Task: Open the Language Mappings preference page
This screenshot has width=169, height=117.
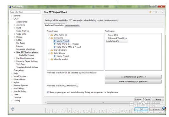Action: pyautogui.click(x=26, y=49)
